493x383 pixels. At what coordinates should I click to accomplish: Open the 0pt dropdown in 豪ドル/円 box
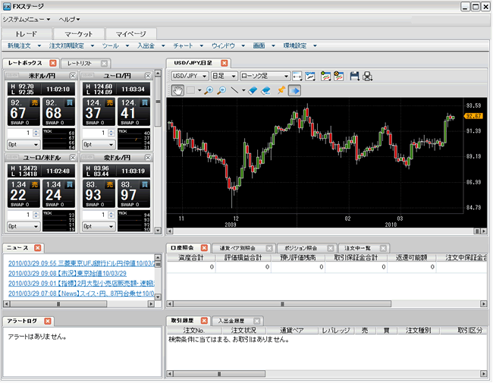pos(99,227)
